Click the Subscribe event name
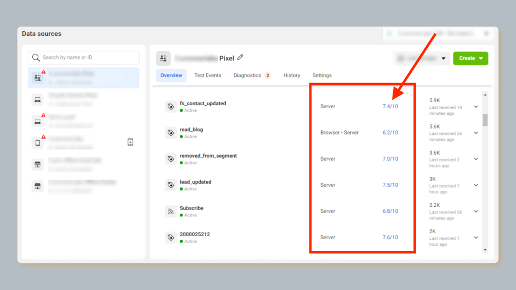Image resolution: width=516 pixels, height=290 pixels. tap(191, 208)
